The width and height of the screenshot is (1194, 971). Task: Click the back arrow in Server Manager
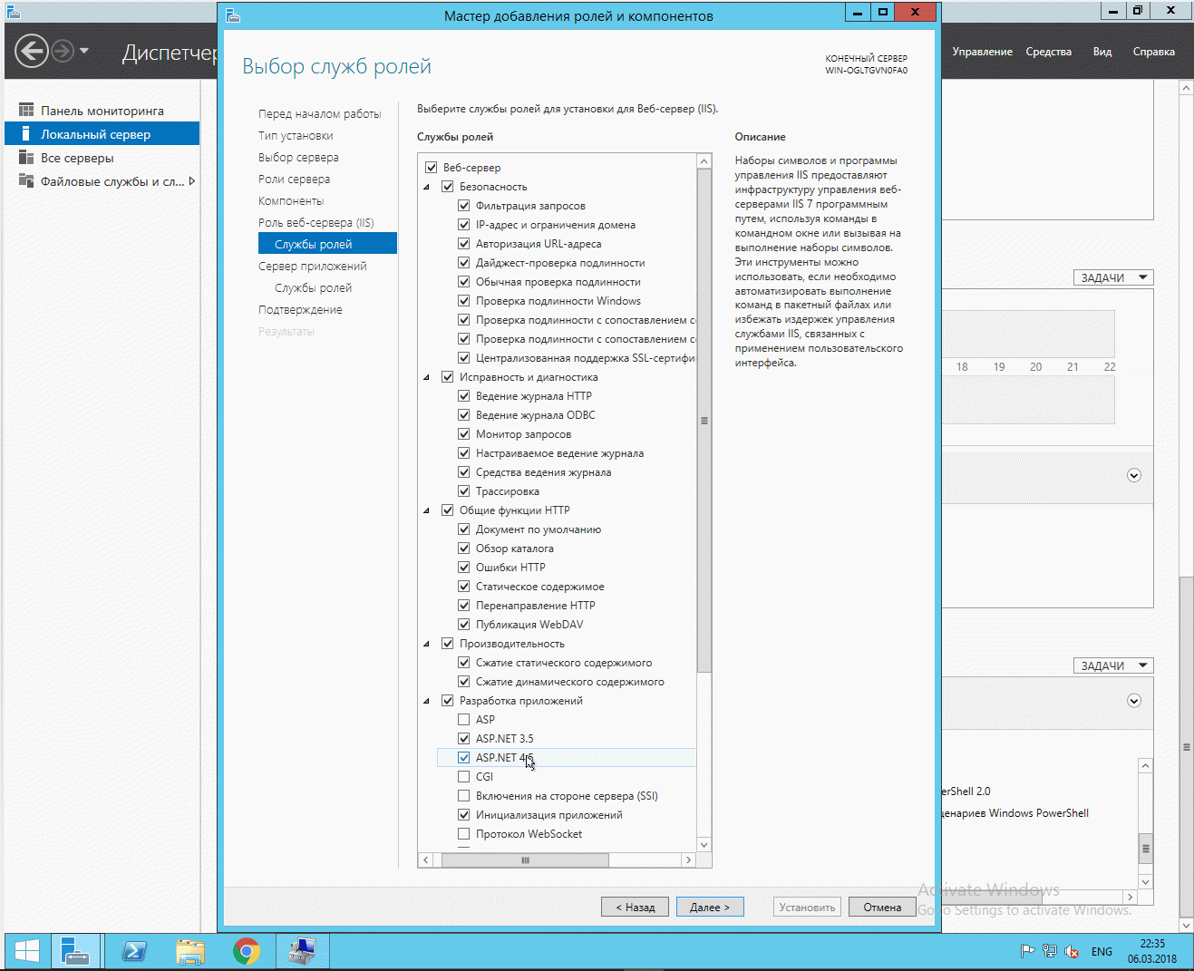(31, 51)
